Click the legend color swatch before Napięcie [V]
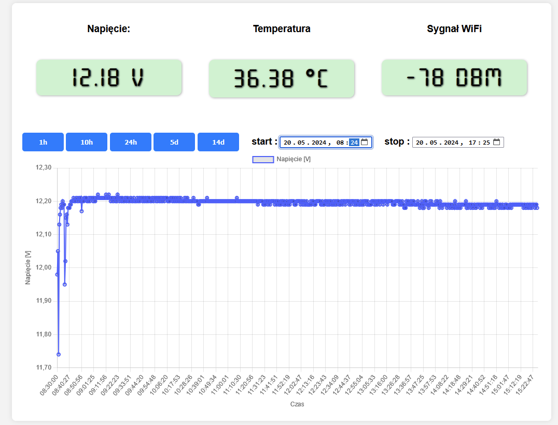Viewport: 558px width, 425px height. (x=262, y=159)
